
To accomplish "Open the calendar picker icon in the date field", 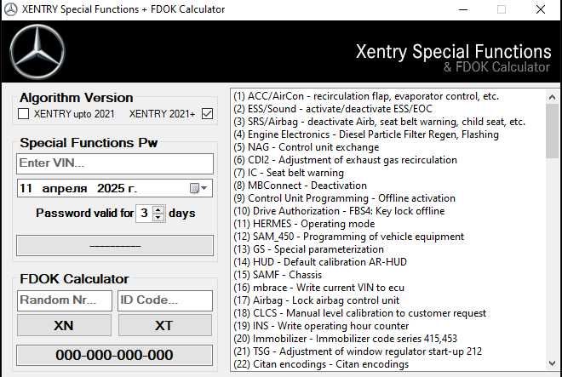I will pyautogui.click(x=198, y=188).
